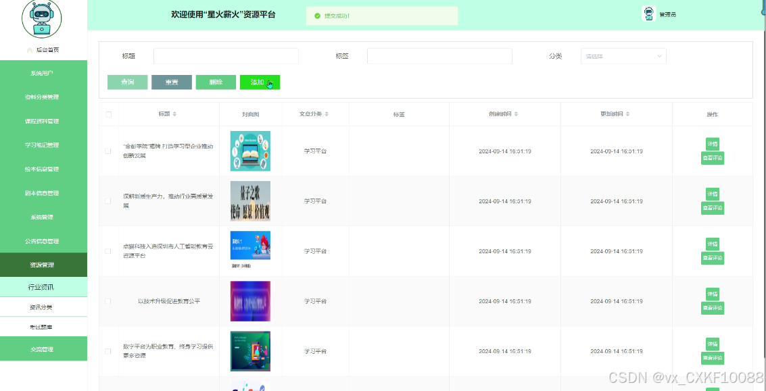The width and height of the screenshot is (766, 391).
Task: Click the dark green cover of 数字平台 row
Action: coord(250,351)
